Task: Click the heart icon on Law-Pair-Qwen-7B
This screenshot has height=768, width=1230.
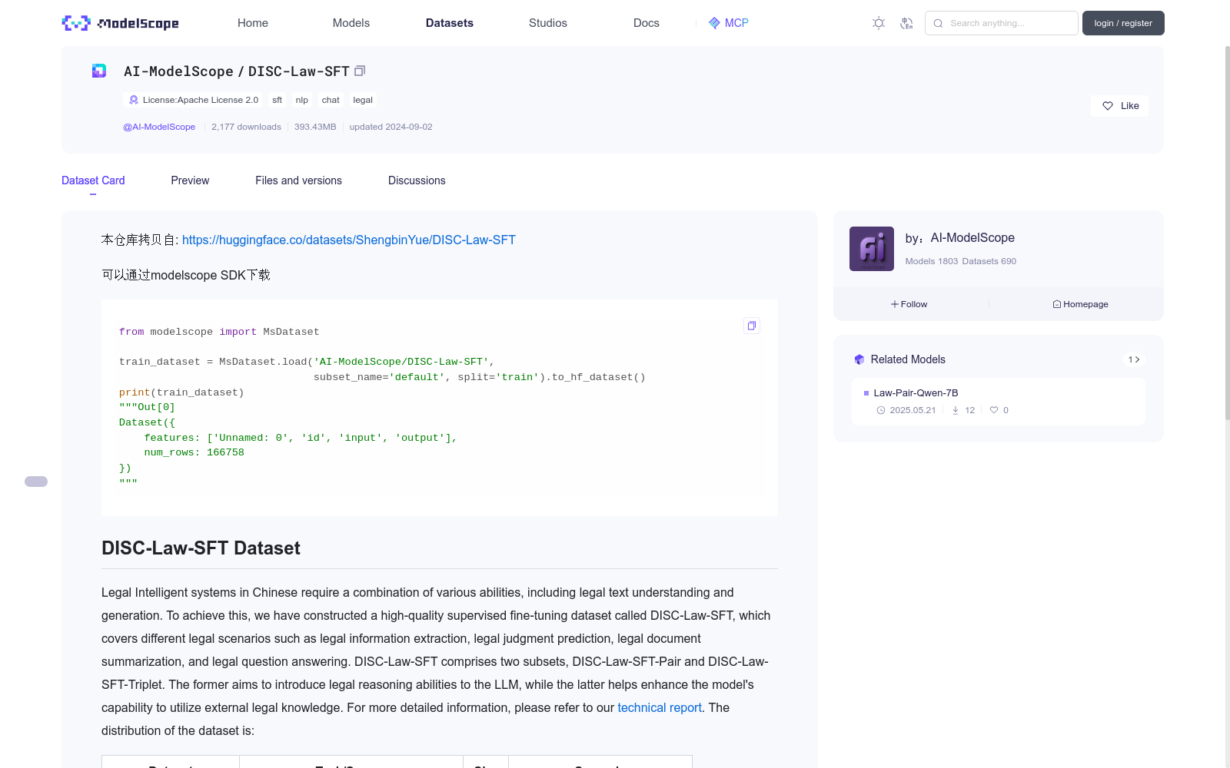Action: point(994,410)
